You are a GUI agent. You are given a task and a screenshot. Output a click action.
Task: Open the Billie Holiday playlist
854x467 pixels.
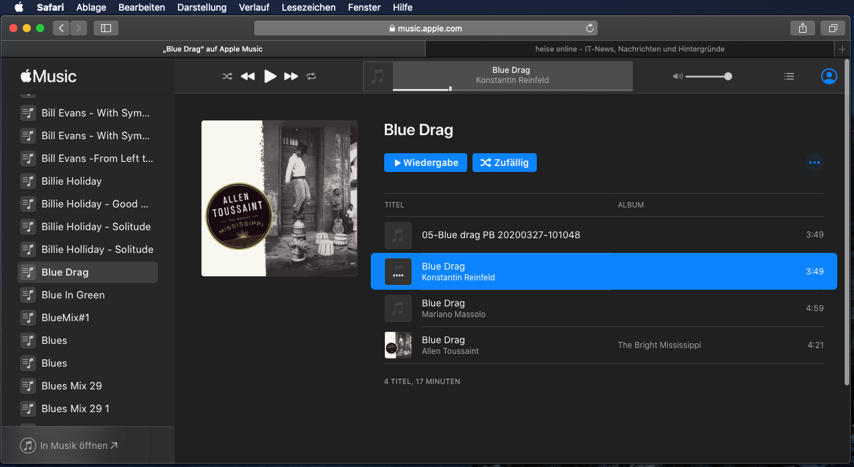pos(88,181)
